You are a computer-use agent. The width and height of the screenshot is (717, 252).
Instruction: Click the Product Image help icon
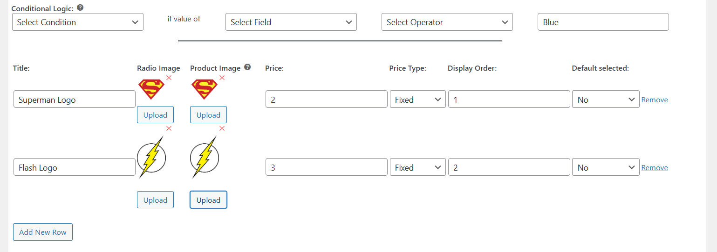247,67
